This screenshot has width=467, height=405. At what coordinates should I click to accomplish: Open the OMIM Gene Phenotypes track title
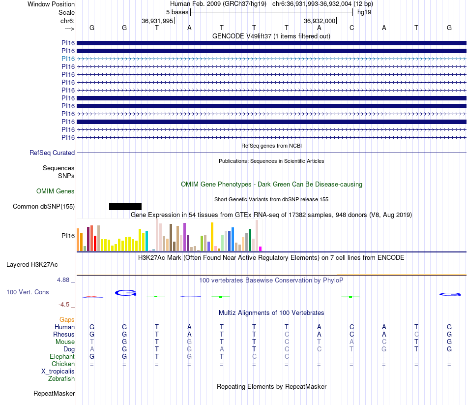click(x=271, y=185)
